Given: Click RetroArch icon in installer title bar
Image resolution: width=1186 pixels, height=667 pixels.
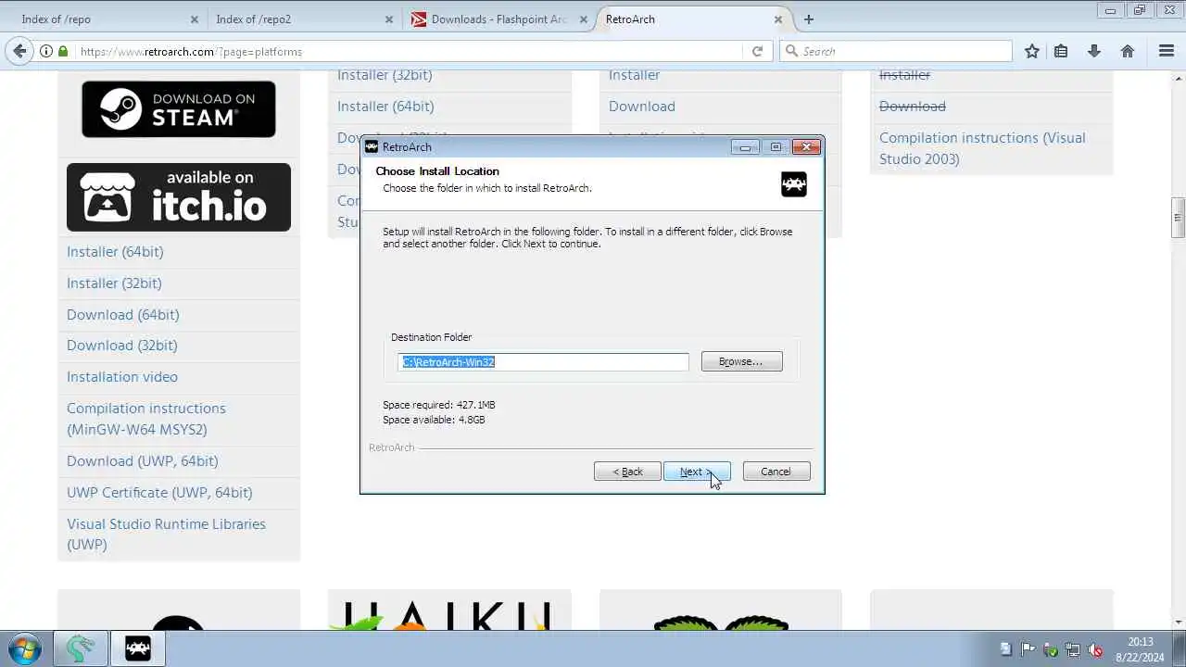Looking at the screenshot, I should pos(372,146).
